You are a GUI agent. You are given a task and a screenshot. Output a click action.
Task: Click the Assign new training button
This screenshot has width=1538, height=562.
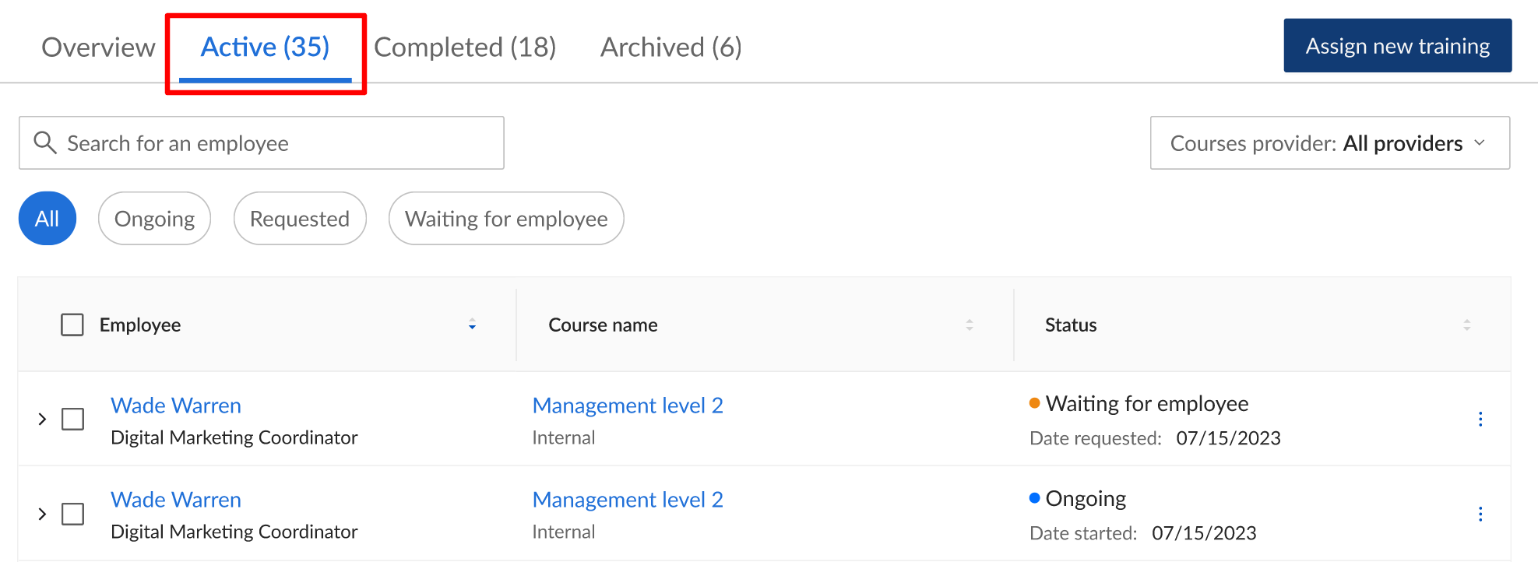1397,46
